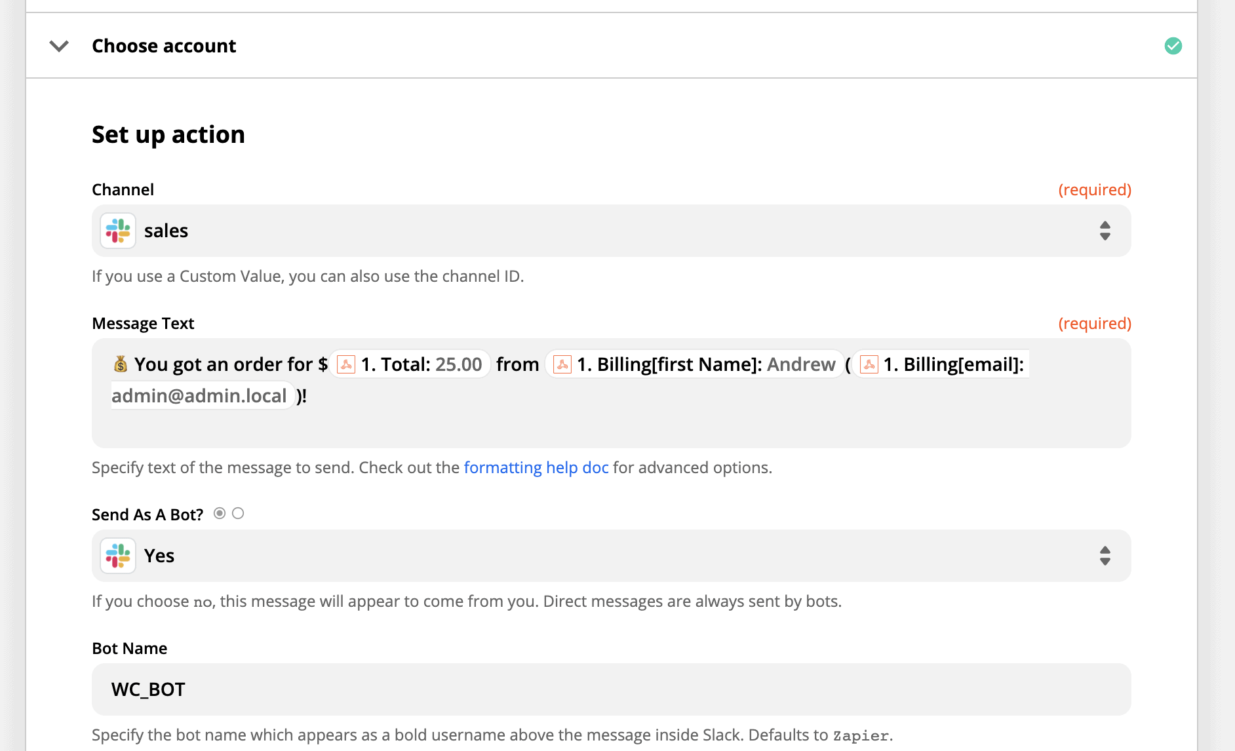Click the Channel field label

click(123, 189)
